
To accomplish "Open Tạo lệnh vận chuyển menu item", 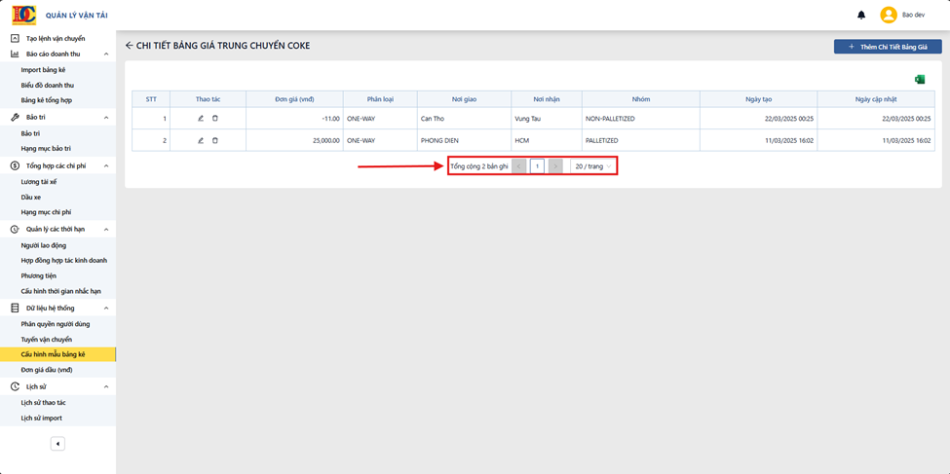I will point(57,38).
